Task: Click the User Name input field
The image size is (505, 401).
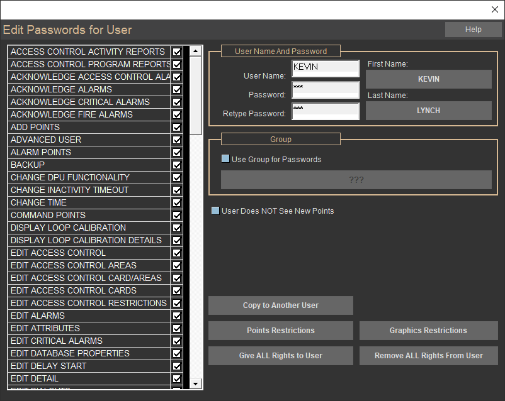Action: [325, 69]
